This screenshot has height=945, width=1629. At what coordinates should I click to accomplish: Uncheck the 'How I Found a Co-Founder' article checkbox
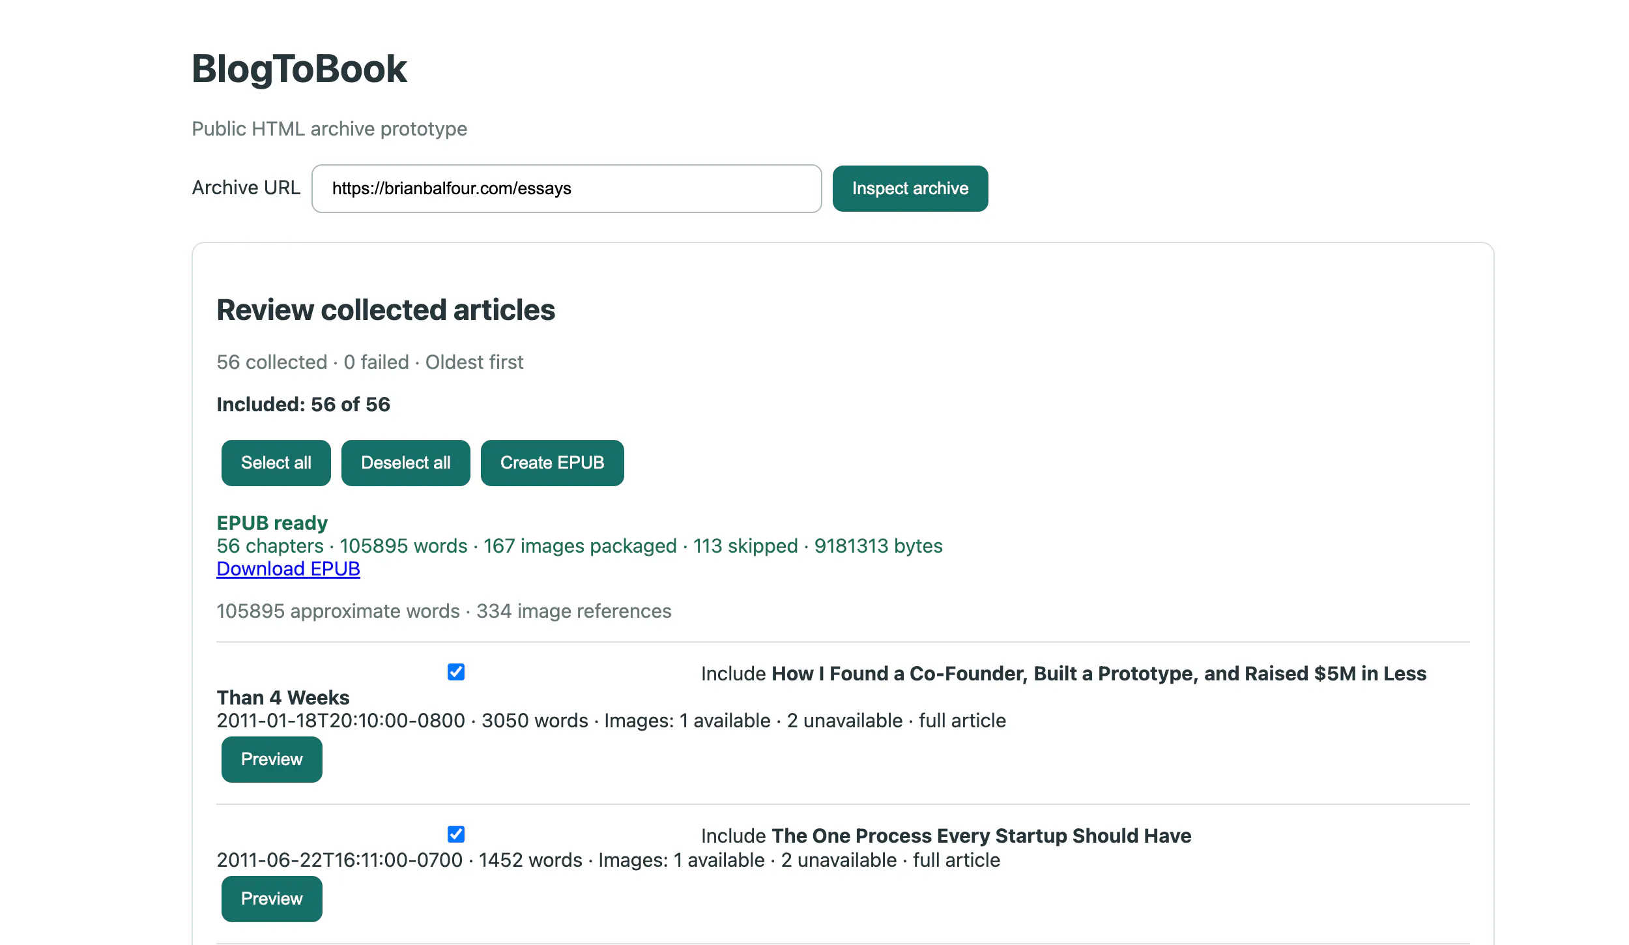point(456,672)
